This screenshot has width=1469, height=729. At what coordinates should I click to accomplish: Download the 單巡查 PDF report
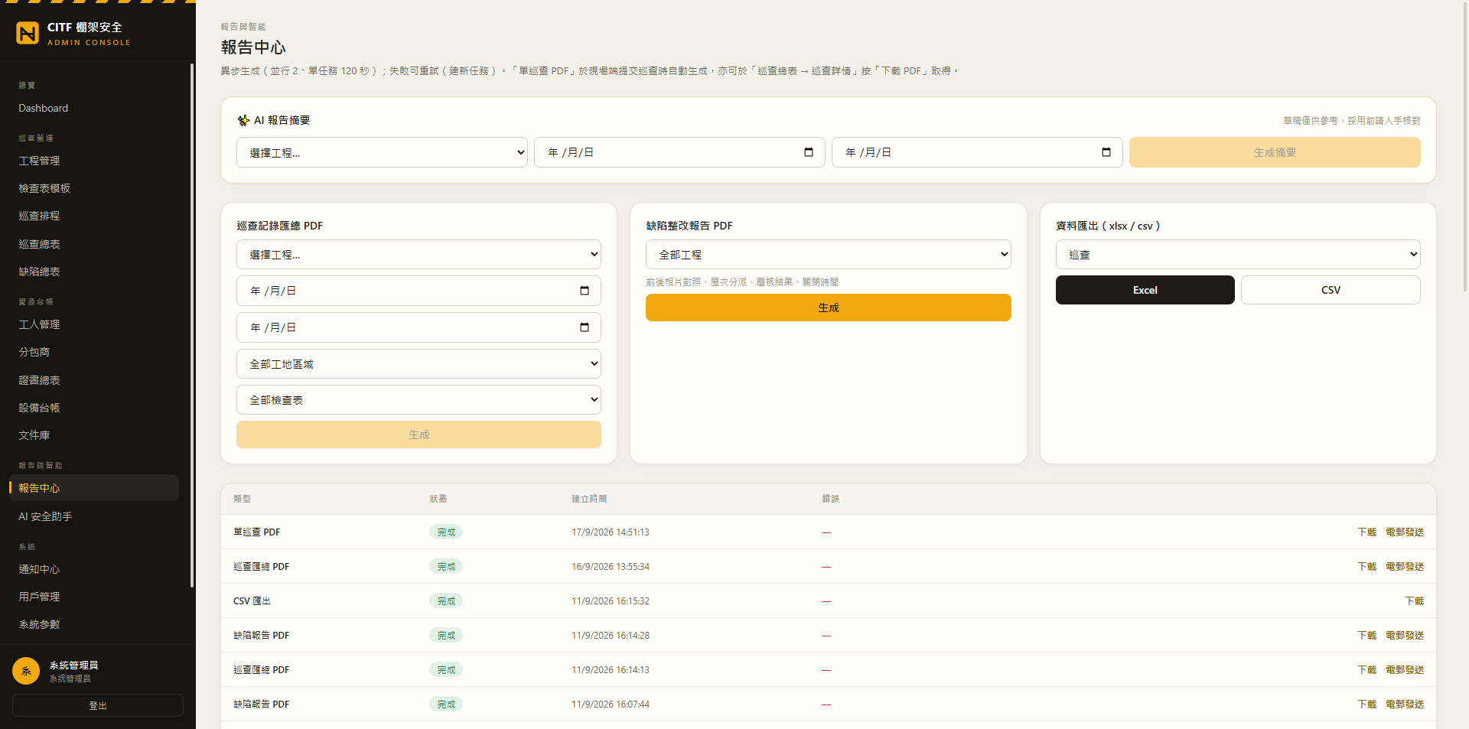point(1366,532)
